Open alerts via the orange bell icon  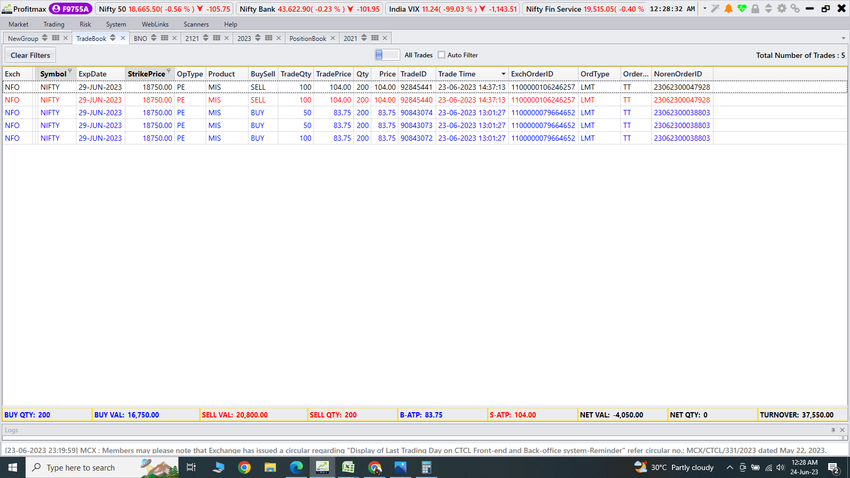[x=729, y=8]
